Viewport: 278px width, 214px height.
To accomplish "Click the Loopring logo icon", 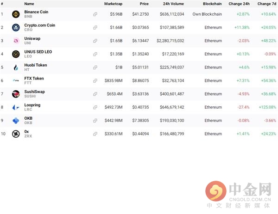I will point(16,107).
